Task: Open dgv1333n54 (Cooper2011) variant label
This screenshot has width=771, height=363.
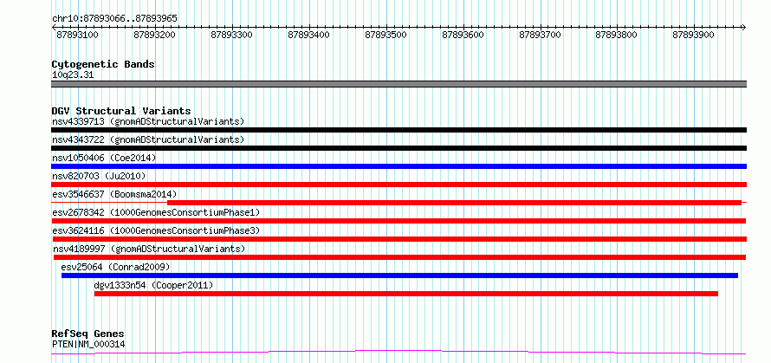Action: click(x=153, y=285)
